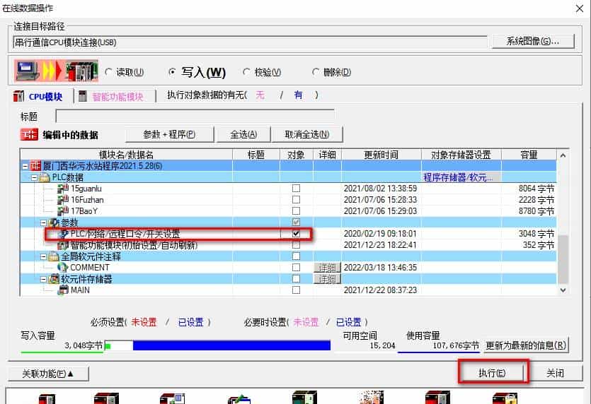591x404 pixels.
Task: Click the 程序存储器/软元... memory setting cell
Action: (461, 177)
